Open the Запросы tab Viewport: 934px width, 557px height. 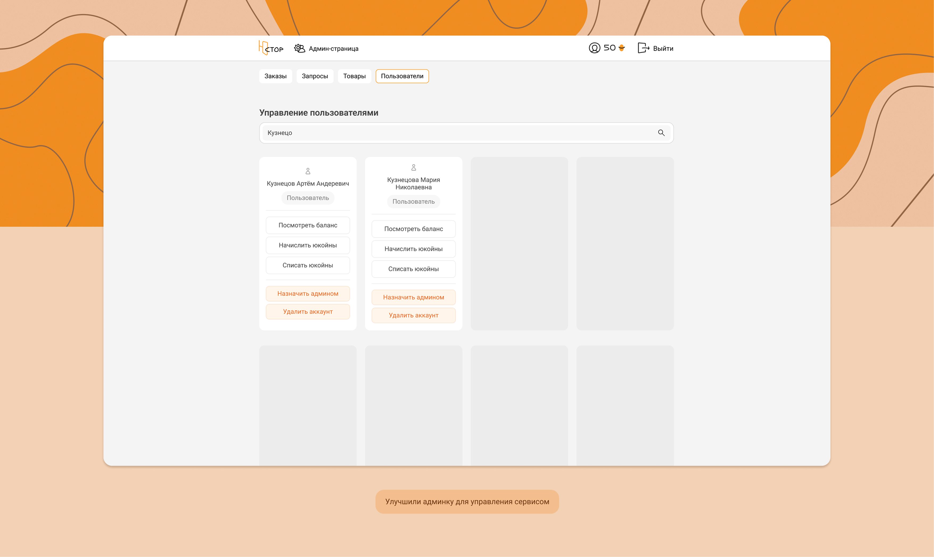[315, 76]
